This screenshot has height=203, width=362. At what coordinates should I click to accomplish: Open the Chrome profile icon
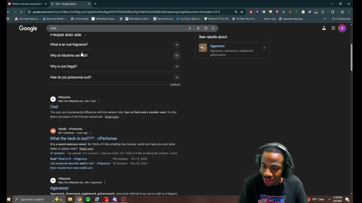point(342,12)
